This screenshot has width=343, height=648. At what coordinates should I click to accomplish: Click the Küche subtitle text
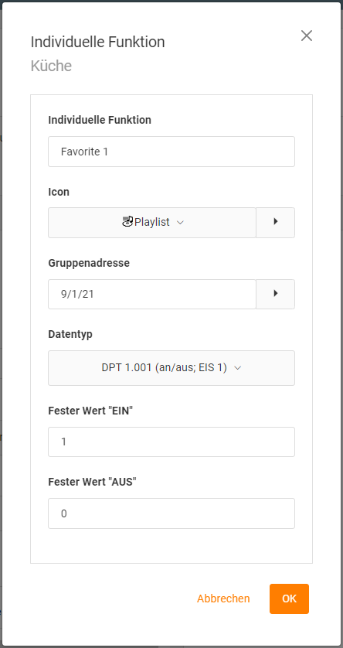51,66
